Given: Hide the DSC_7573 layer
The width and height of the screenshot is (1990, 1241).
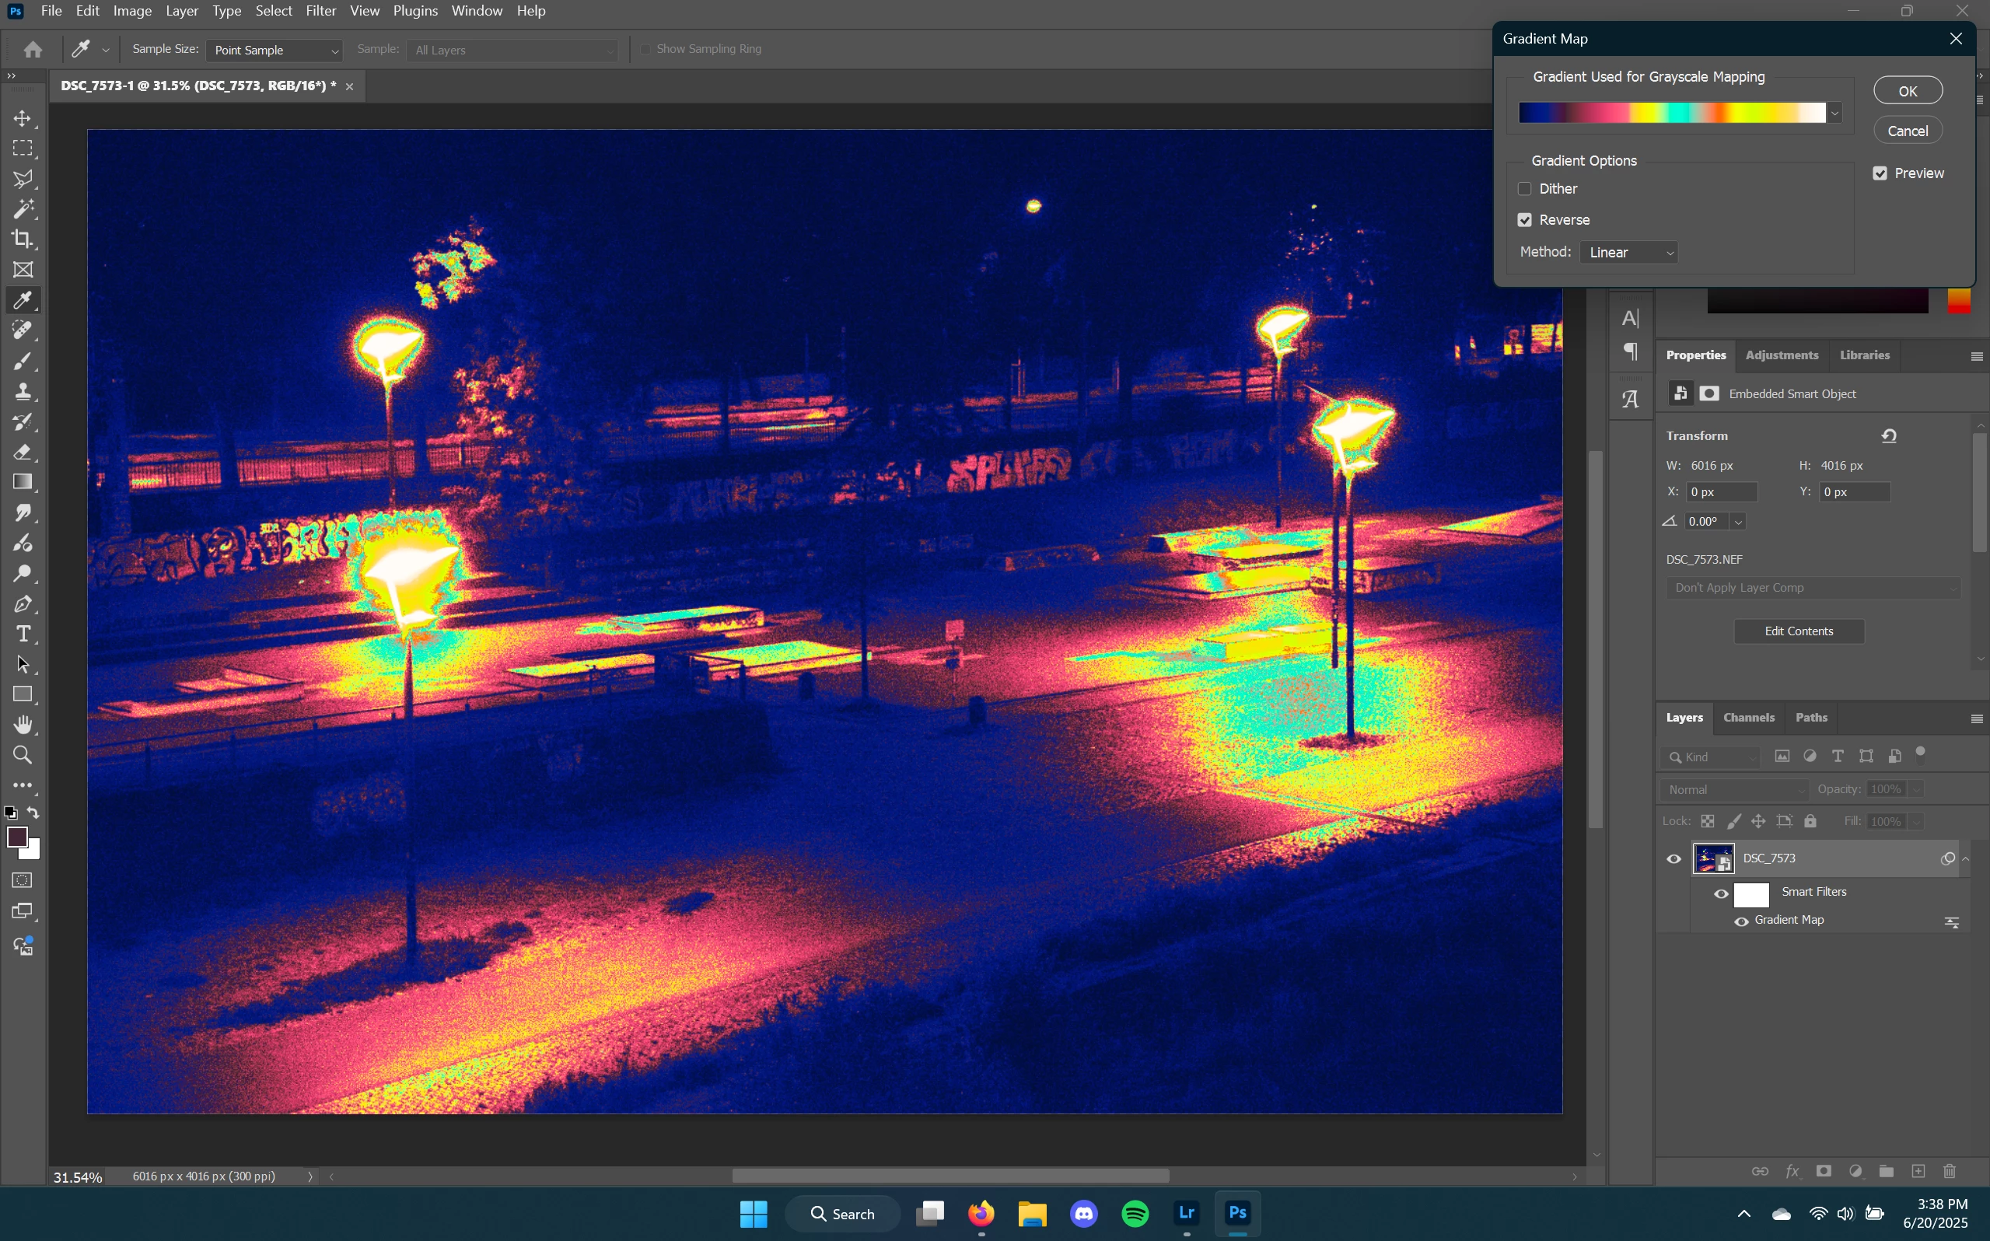Looking at the screenshot, I should click(1674, 858).
